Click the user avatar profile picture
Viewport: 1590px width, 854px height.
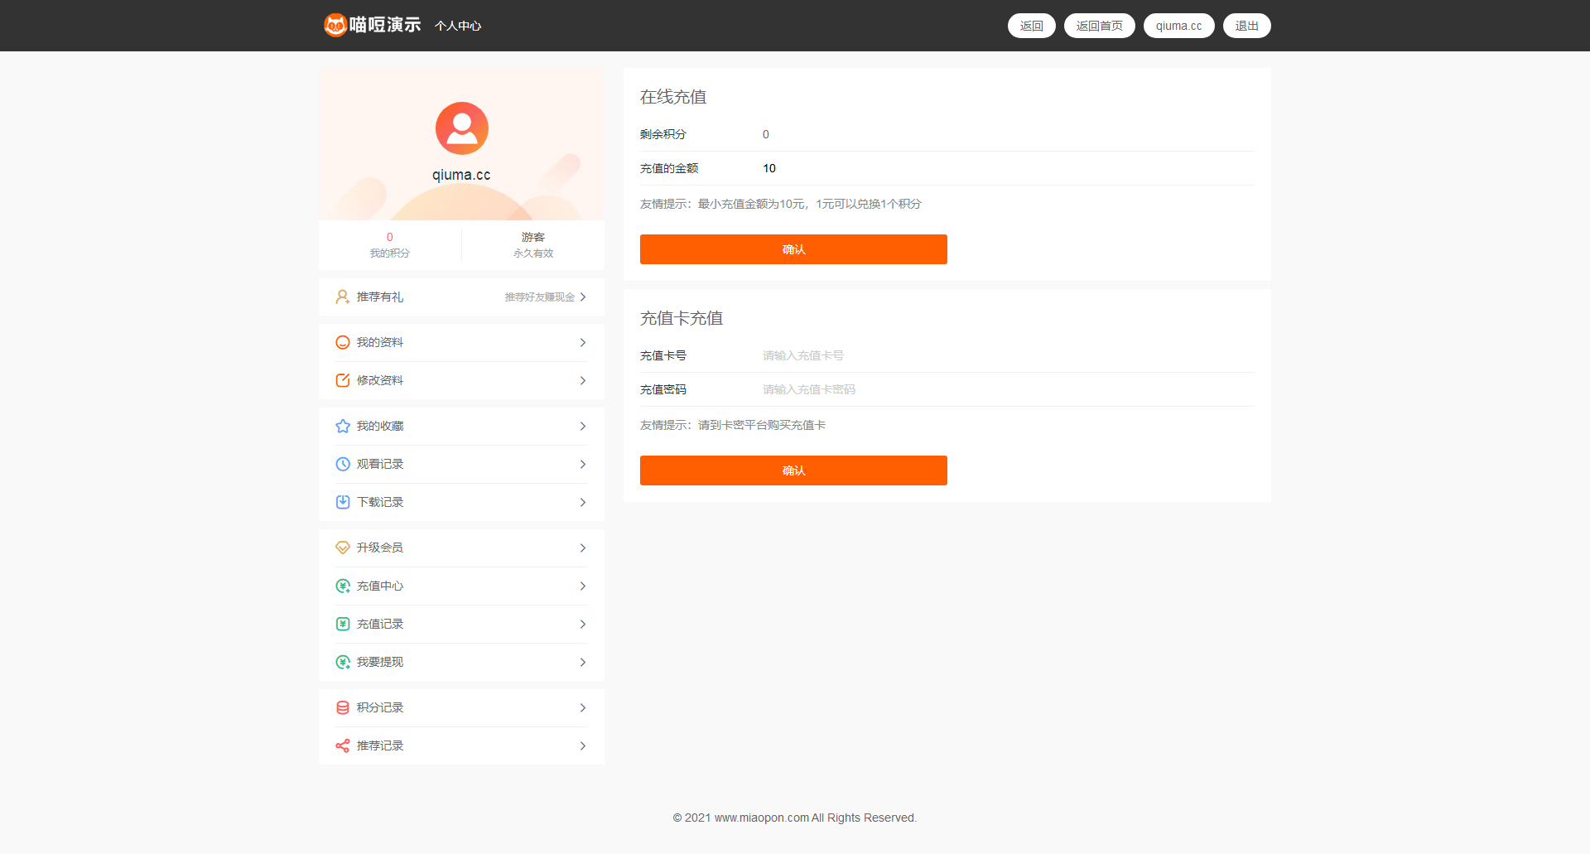point(461,128)
